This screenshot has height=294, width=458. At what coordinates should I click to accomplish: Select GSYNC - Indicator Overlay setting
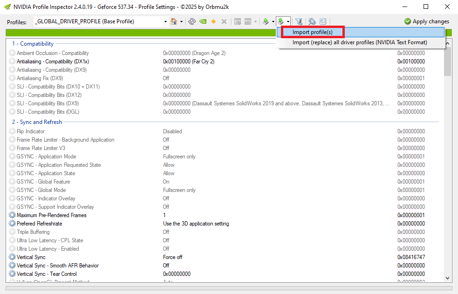(224, 198)
